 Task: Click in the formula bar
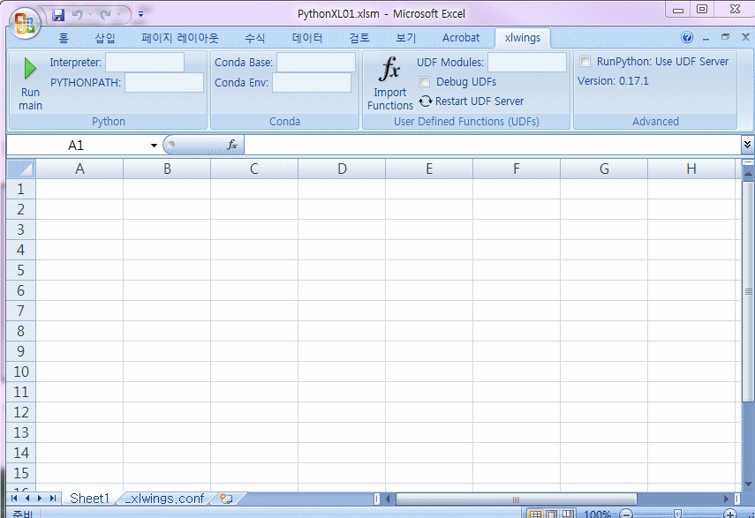point(492,145)
